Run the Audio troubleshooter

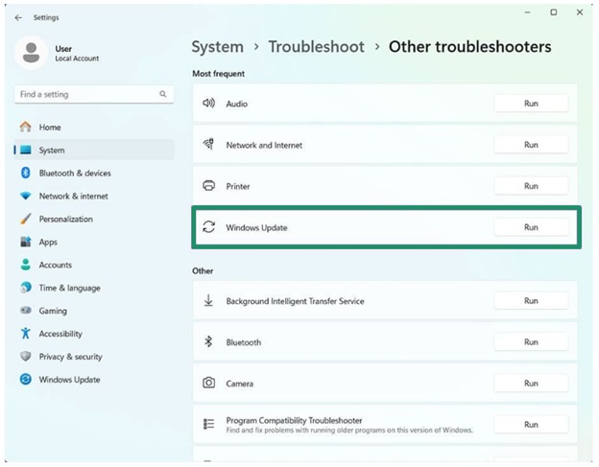pyautogui.click(x=531, y=104)
